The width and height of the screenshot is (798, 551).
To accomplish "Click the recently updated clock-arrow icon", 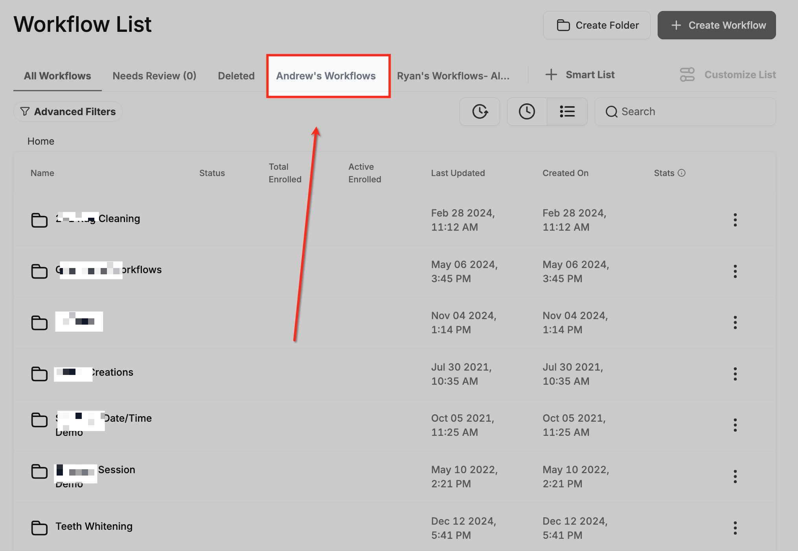I will 480,112.
